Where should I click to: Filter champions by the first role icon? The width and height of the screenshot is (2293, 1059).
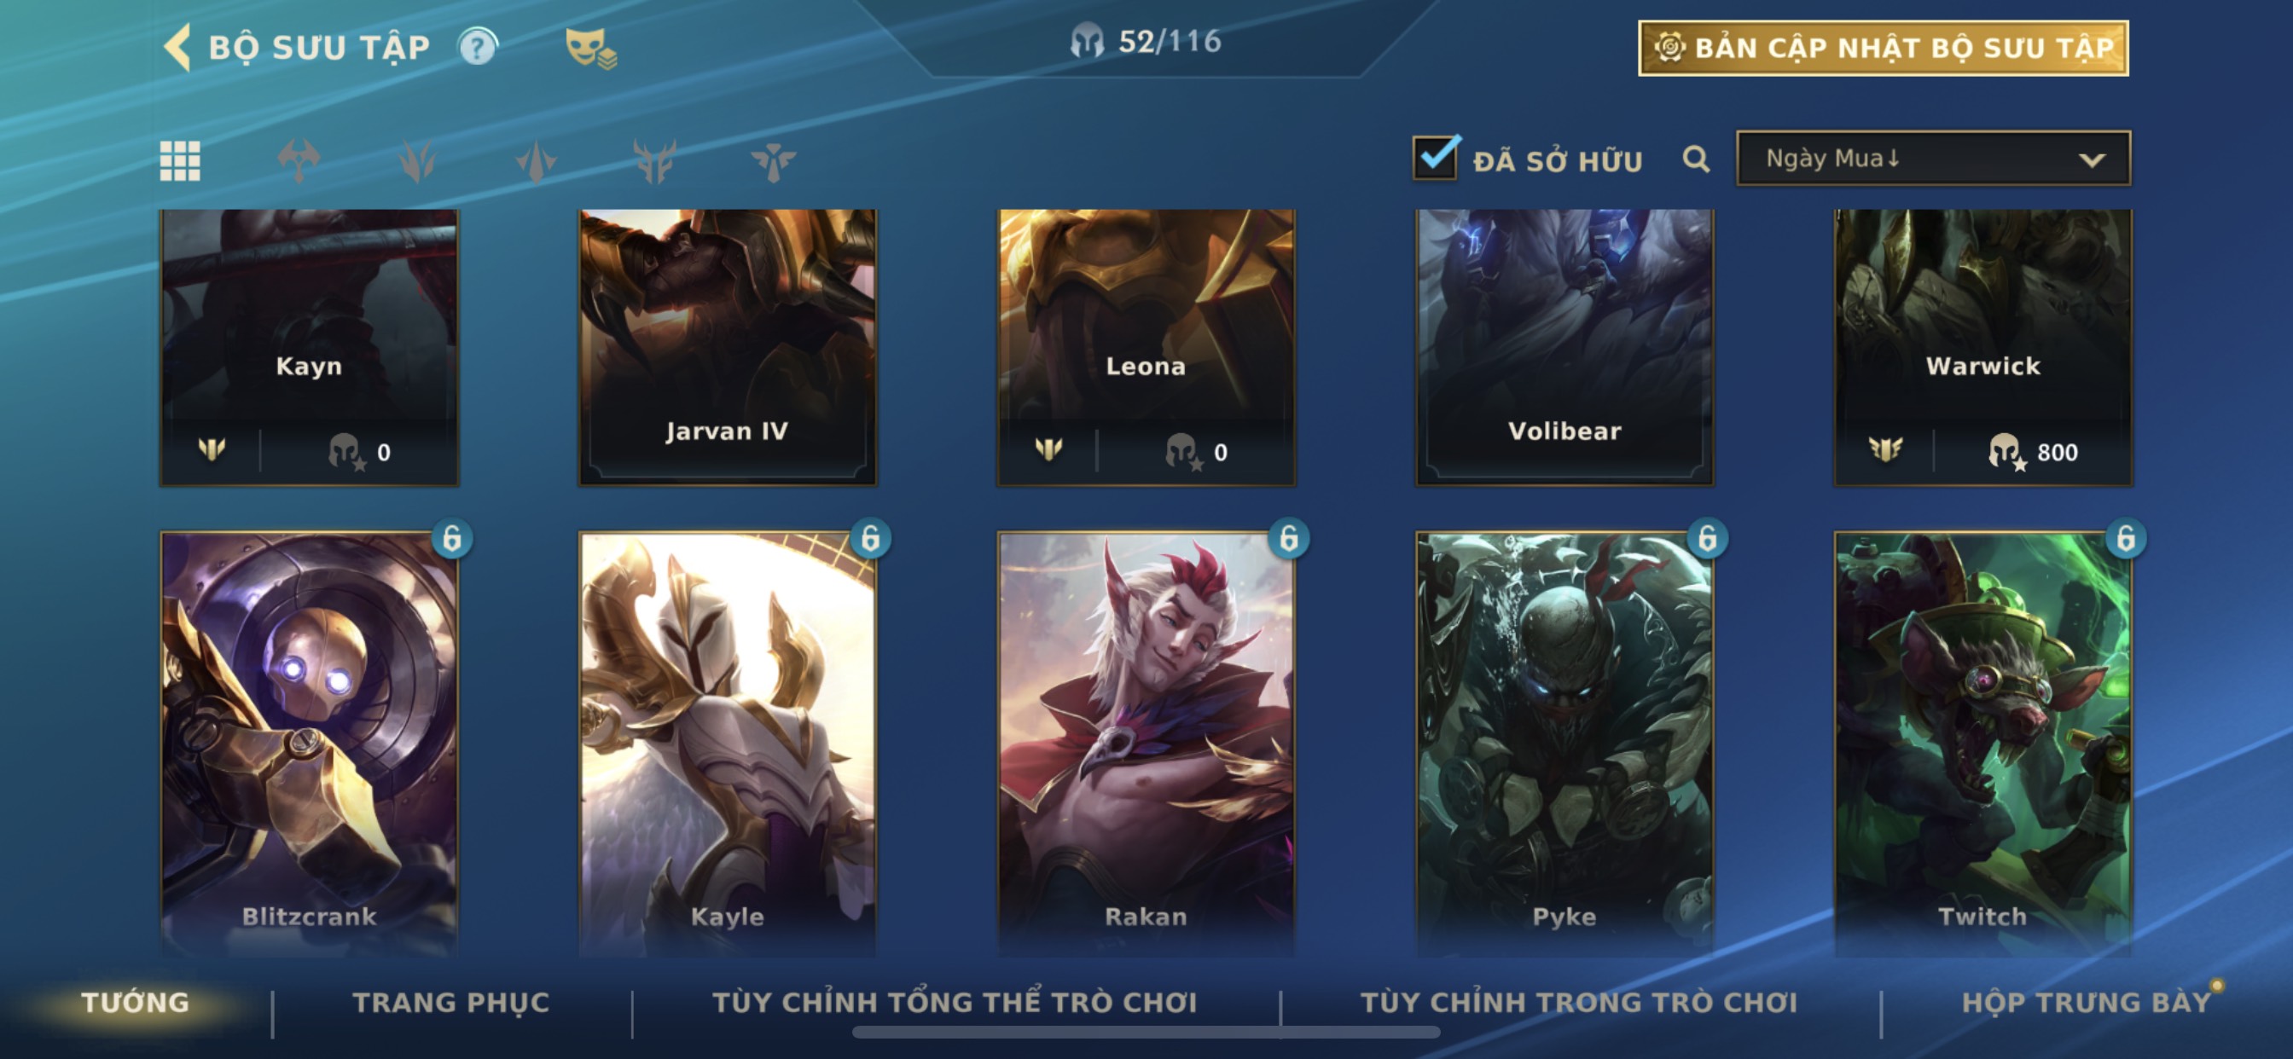pyautogui.click(x=299, y=161)
